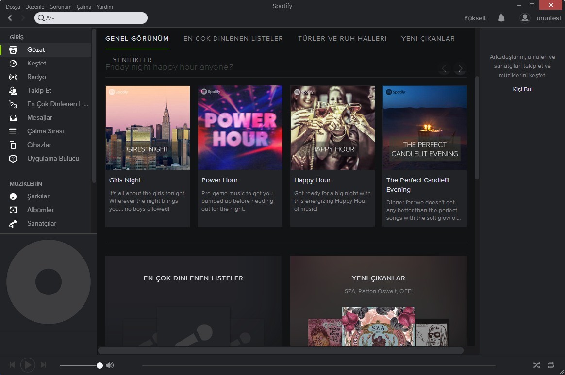
Task: Click the volume speaker icon
Action: (110, 365)
